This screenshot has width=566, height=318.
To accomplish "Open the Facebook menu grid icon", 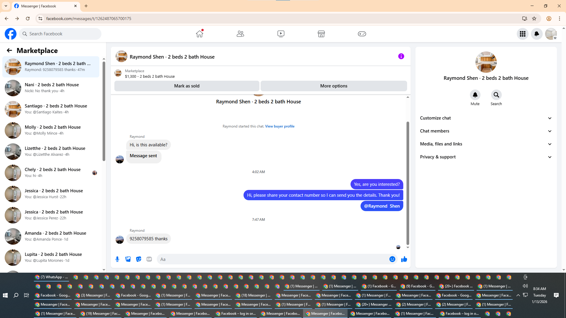I will pos(522,34).
